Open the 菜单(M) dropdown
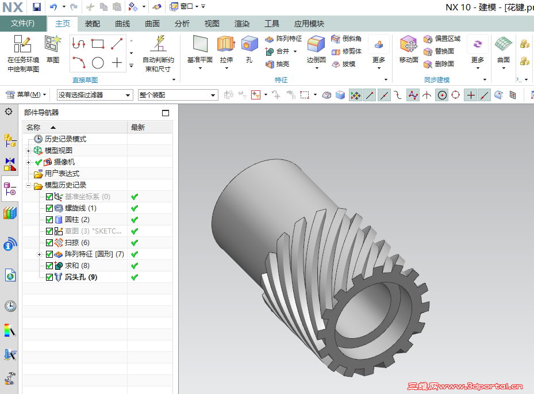 click(x=26, y=95)
